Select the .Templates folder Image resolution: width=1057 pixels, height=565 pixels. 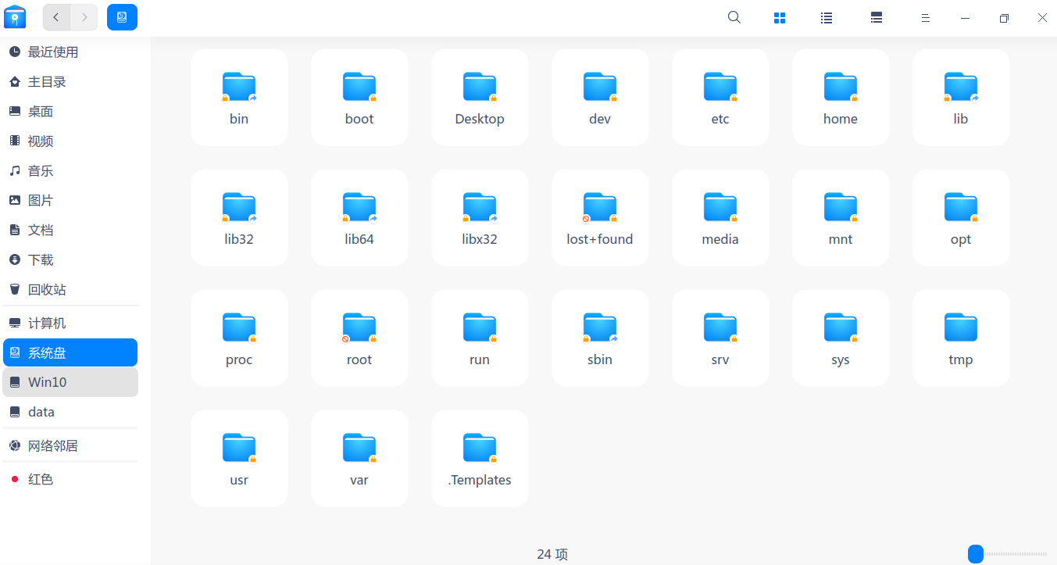point(480,458)
